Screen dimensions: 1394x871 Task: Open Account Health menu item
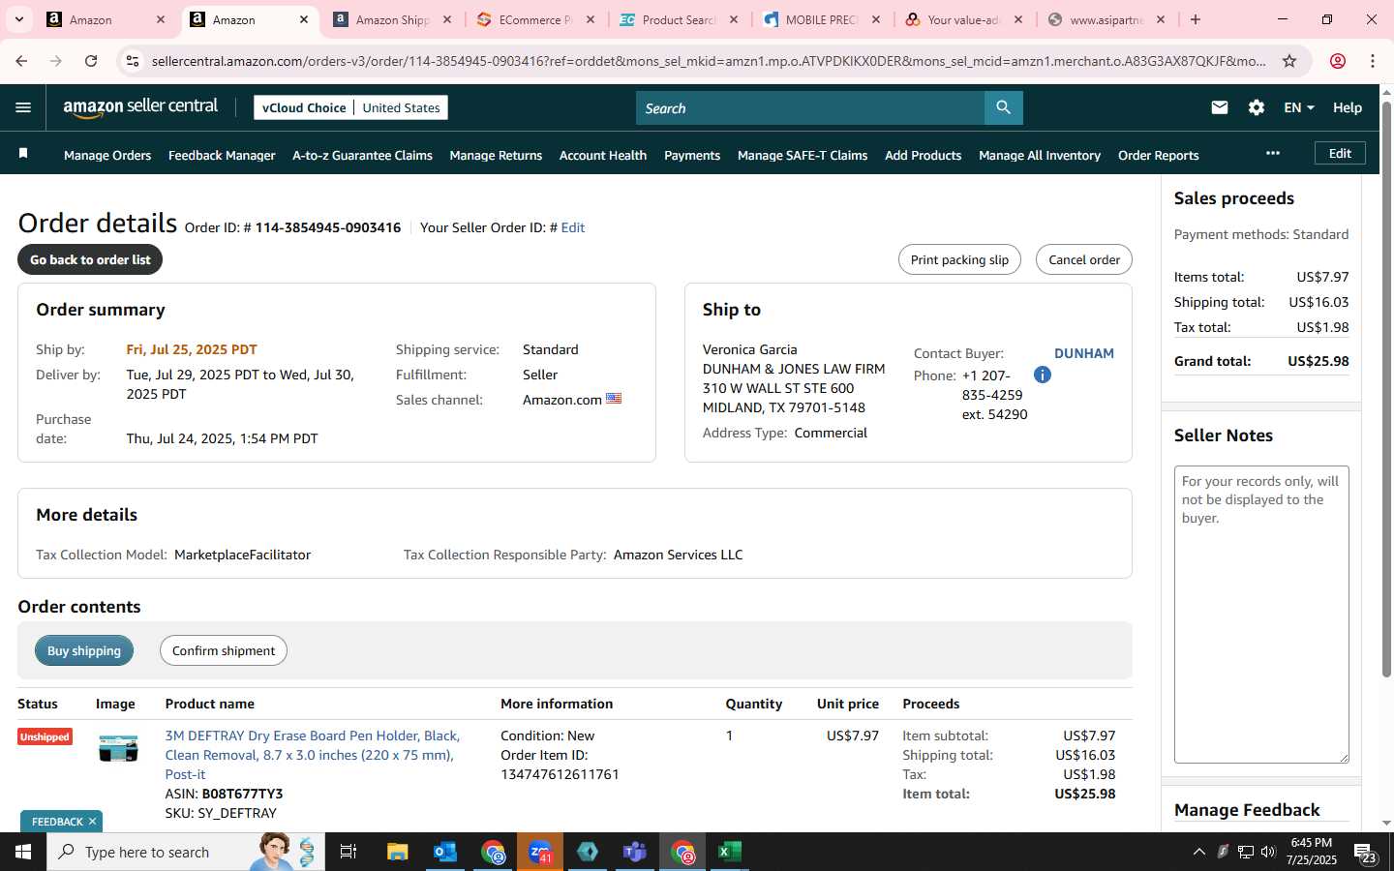[x=602, y=155]
